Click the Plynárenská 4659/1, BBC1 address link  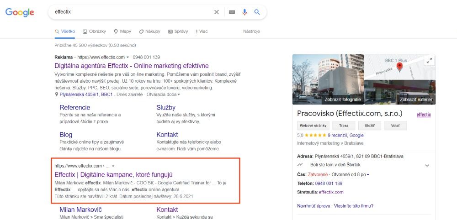pos(86,94)
